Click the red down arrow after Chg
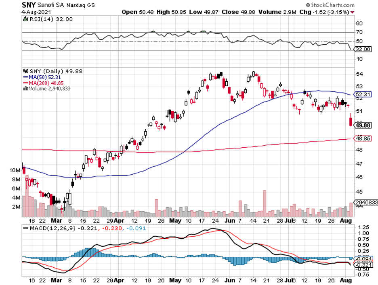The image size is (378, 285). 353,12
